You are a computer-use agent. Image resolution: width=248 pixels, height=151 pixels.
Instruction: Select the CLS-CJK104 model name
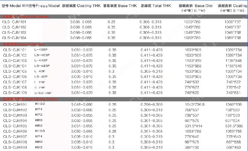click(15, 66)
